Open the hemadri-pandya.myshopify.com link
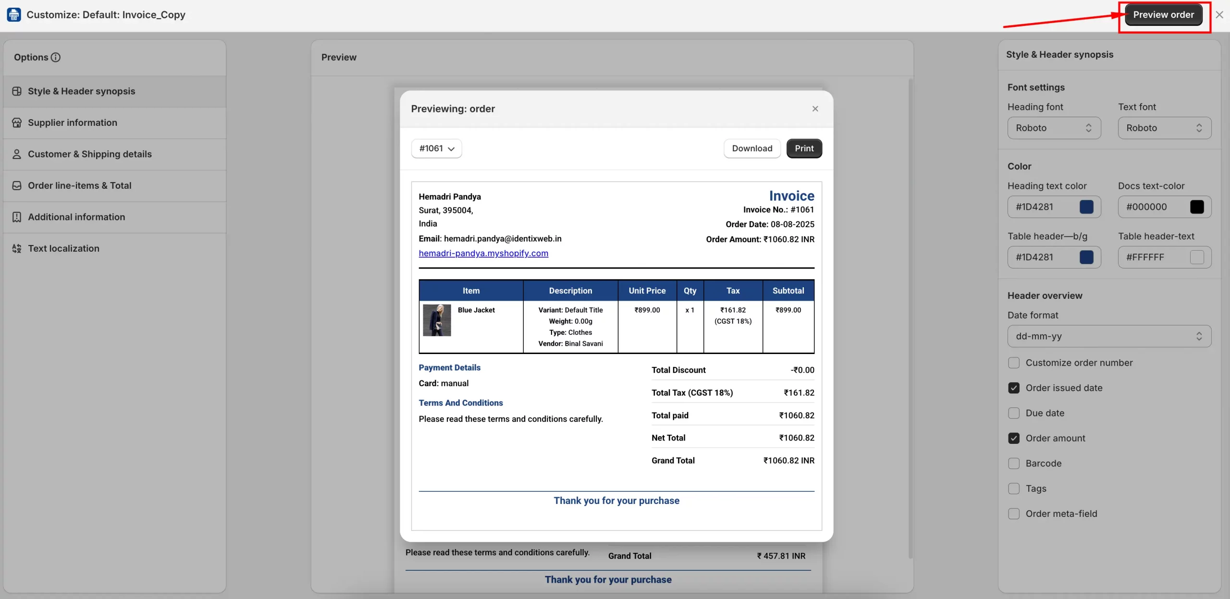The height and width of the screenshot is (599, 1230). click(483, 253)
